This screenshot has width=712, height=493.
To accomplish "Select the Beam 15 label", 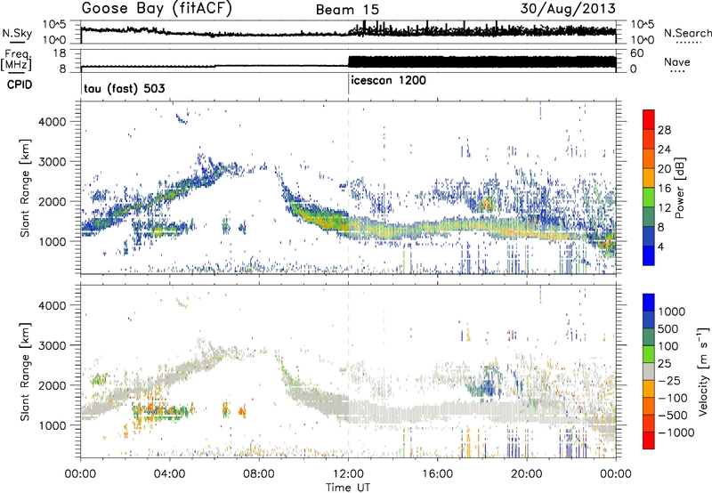I will (x=347, y=10).
